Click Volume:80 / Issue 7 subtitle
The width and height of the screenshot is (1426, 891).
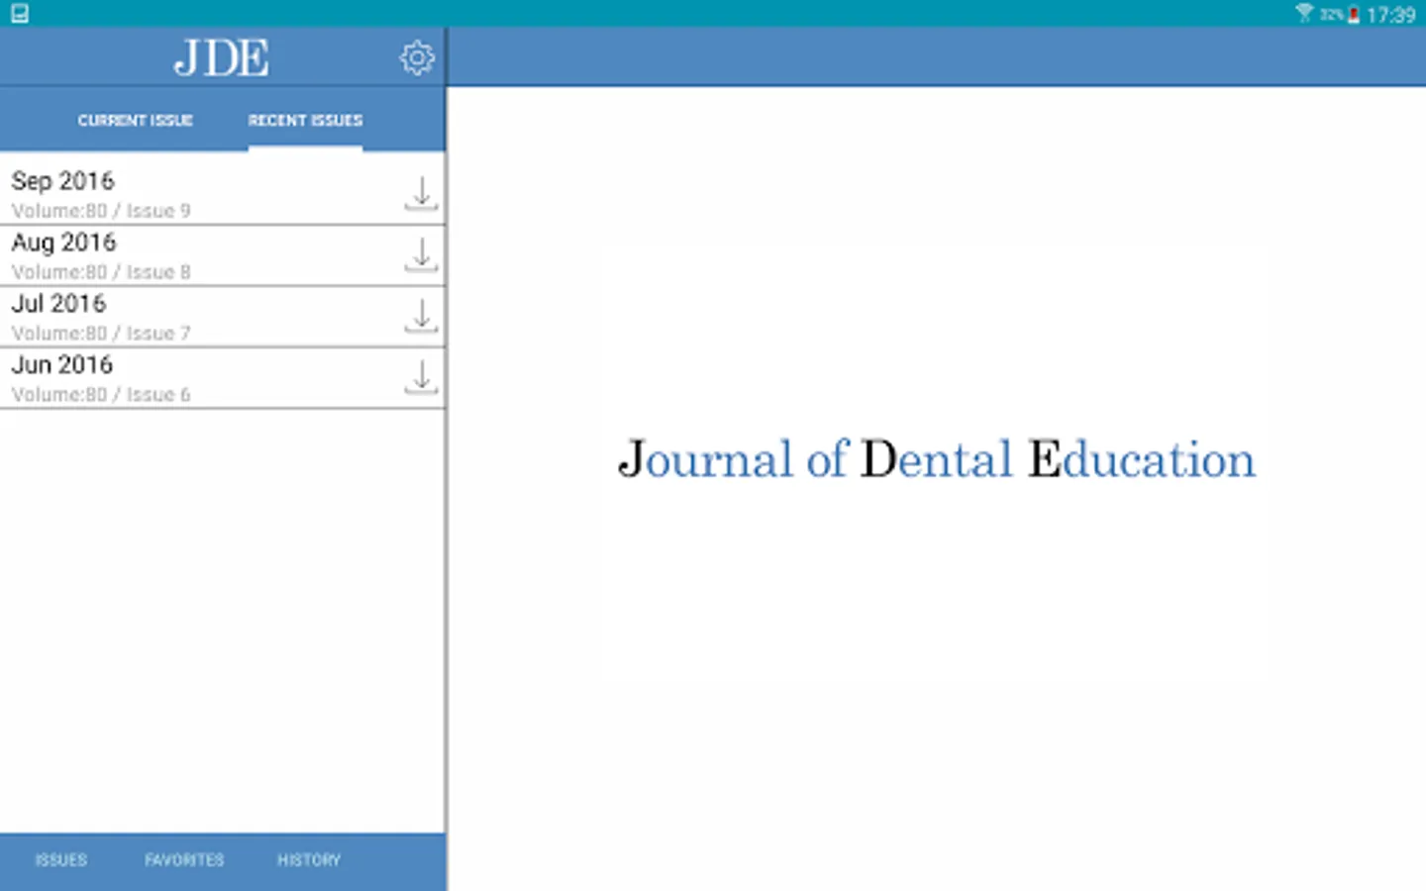click(x=101, y=334)
